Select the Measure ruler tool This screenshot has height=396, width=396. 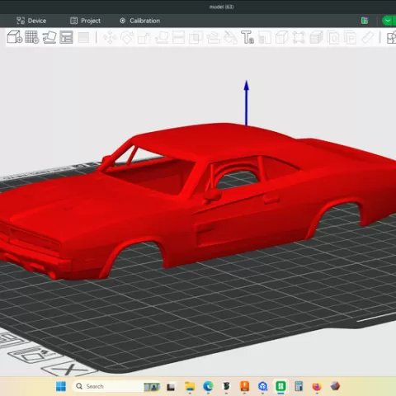367,37
